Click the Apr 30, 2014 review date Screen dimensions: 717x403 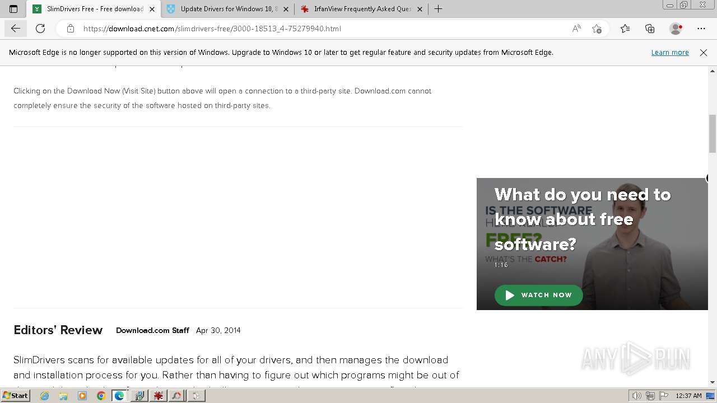[218, 330]
